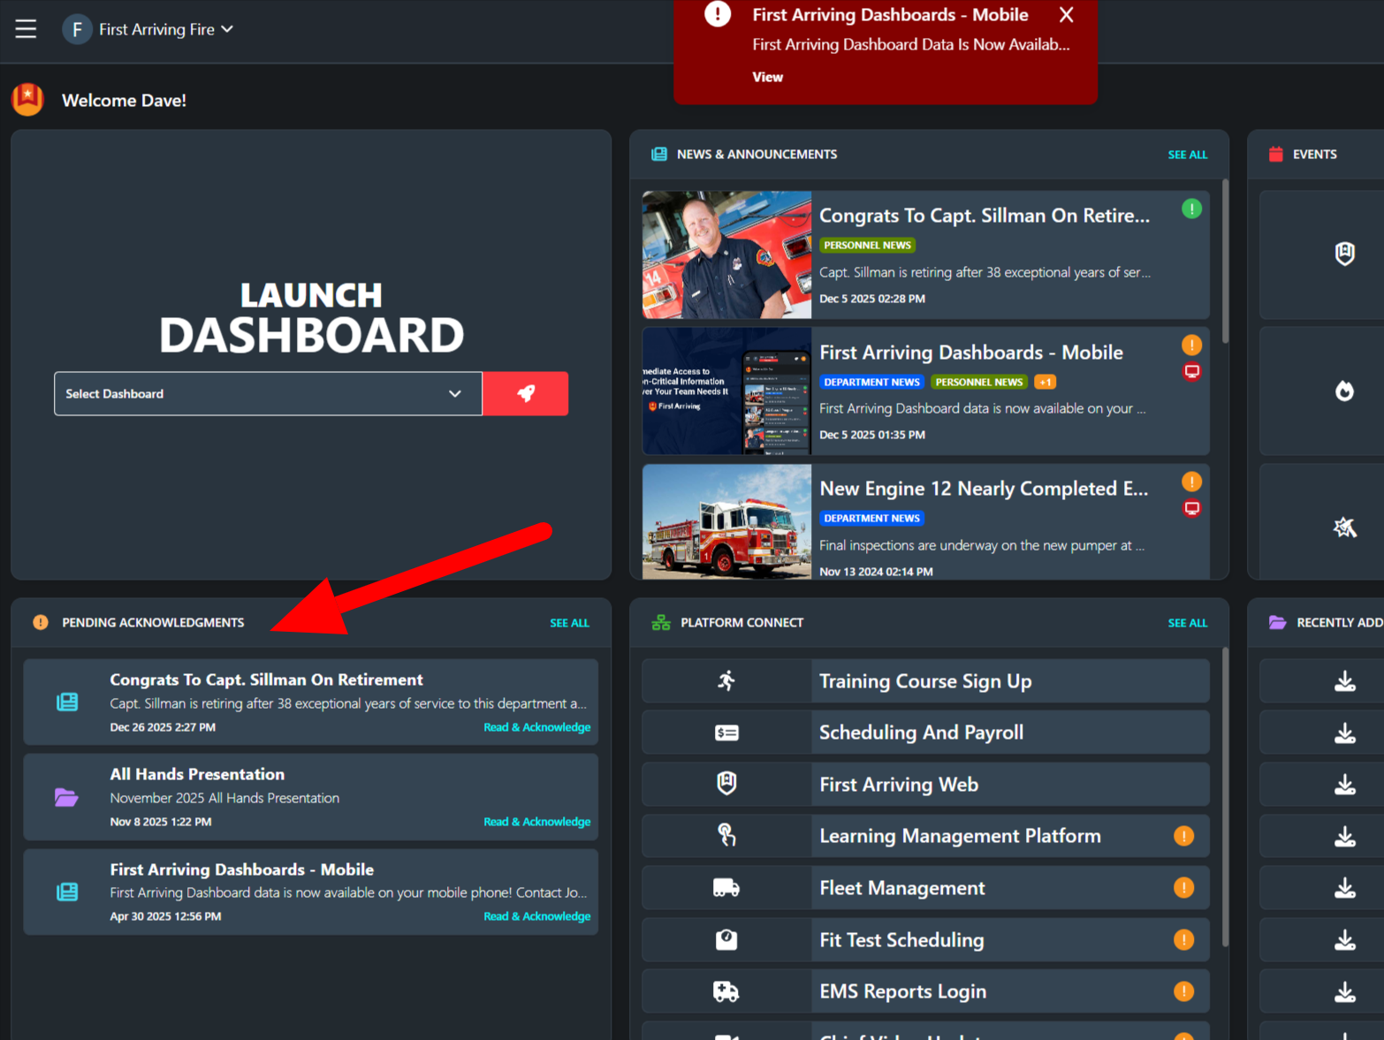Download recently added item beside Fleet Management
Viewport: 1384px width, 1040px height.
[1344, 887]
